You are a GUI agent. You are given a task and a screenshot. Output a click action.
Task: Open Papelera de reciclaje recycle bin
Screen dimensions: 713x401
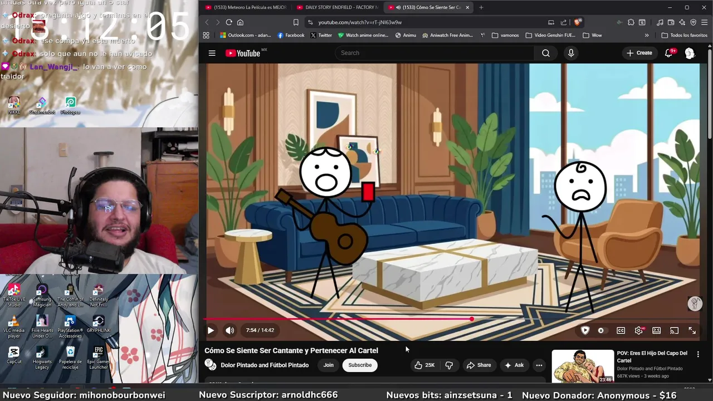click(70, 358)
